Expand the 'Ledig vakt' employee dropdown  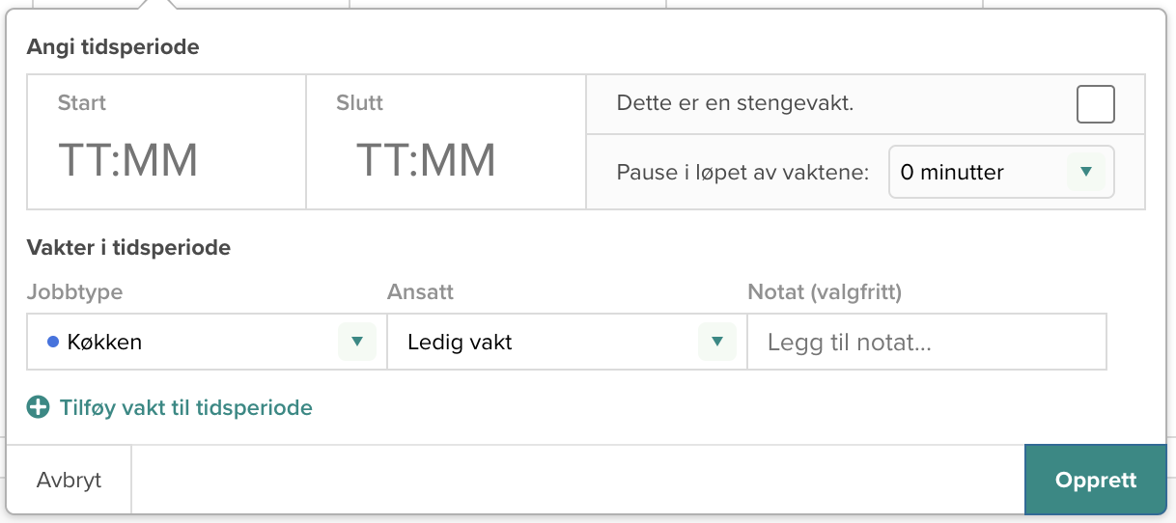tap(550, 342)
